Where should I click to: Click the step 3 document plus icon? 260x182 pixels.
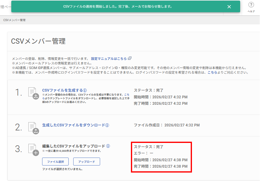coord(34,150)
